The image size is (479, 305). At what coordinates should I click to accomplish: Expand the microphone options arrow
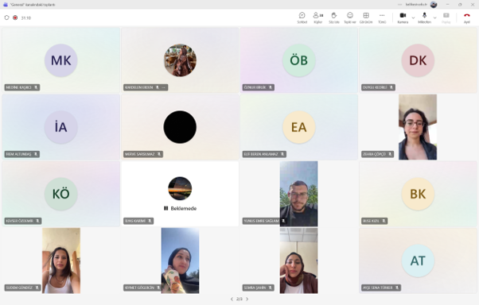click(x=435, y=18)
